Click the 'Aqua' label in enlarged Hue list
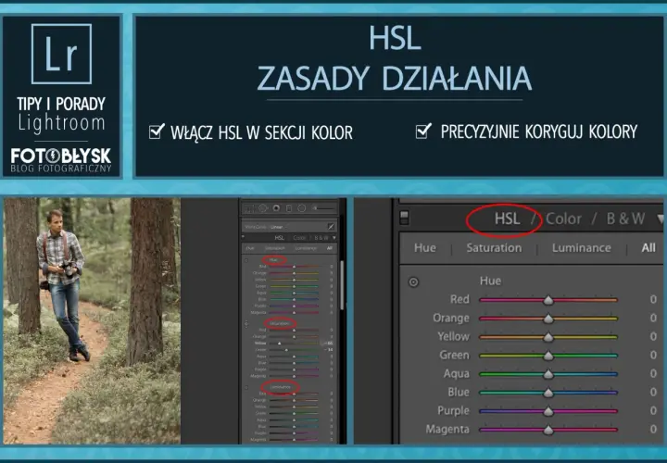667x463 pixels. pyautogui.click(x=457, y=374)
